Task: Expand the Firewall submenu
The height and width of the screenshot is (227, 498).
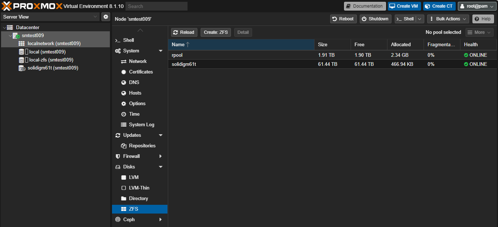Action: point(161,156)
